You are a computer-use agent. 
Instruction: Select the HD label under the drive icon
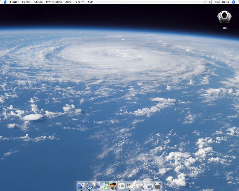click(225, 28)
